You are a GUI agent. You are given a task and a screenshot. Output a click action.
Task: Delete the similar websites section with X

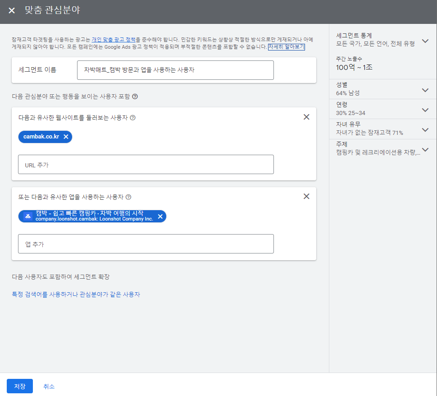point(306,117)
